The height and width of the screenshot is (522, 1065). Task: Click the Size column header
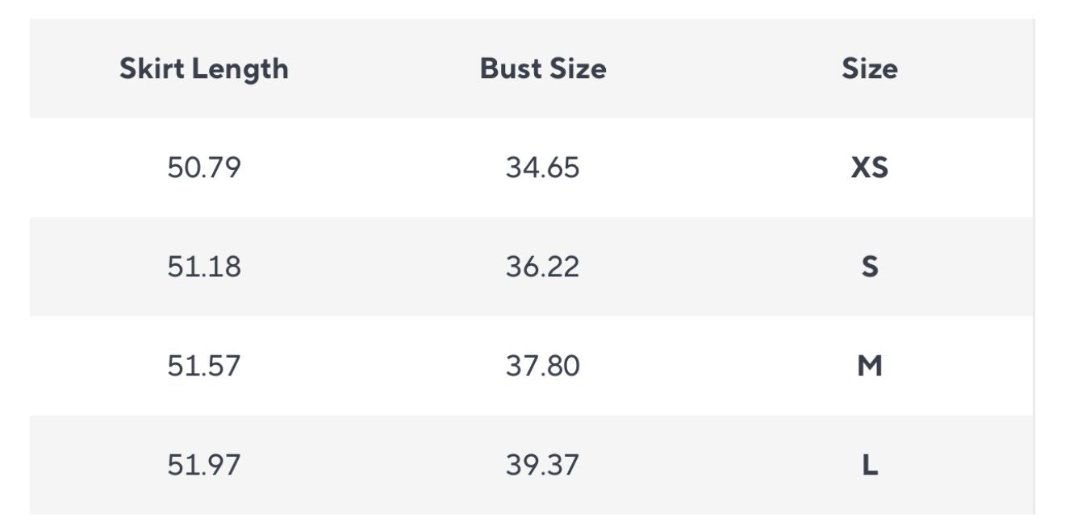(869, 69)
